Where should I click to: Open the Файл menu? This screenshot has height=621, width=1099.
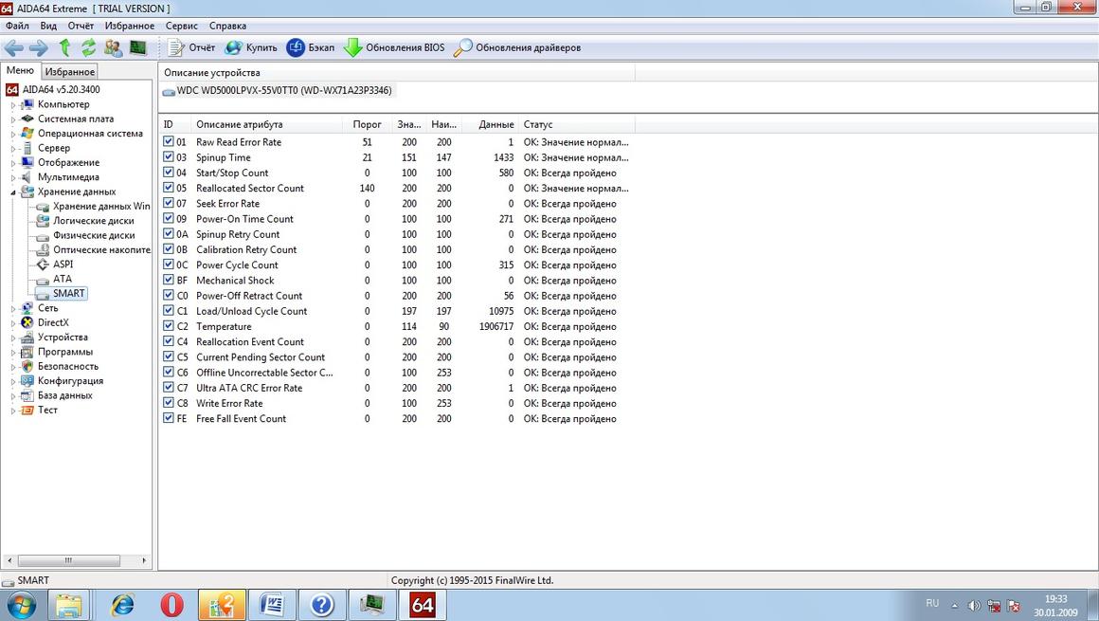17,26
